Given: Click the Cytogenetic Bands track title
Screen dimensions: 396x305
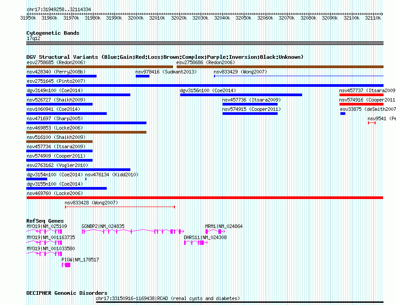Looking at the screenshot, I should point(53,33).
